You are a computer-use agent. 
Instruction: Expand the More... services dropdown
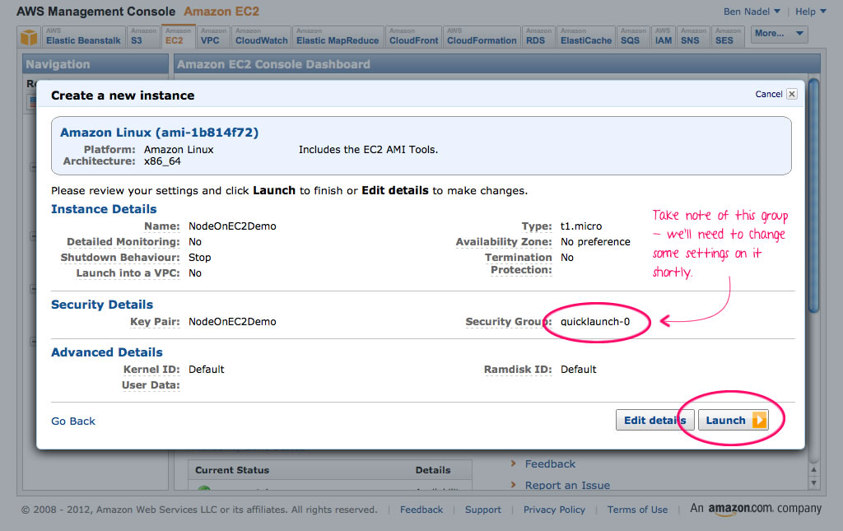coord(779,33)
